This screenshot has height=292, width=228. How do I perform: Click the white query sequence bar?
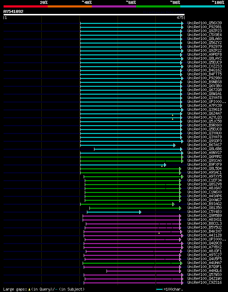tap(94, 15)
